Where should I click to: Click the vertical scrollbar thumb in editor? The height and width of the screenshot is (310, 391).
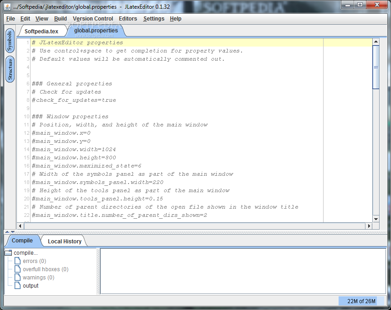(376, 67)
